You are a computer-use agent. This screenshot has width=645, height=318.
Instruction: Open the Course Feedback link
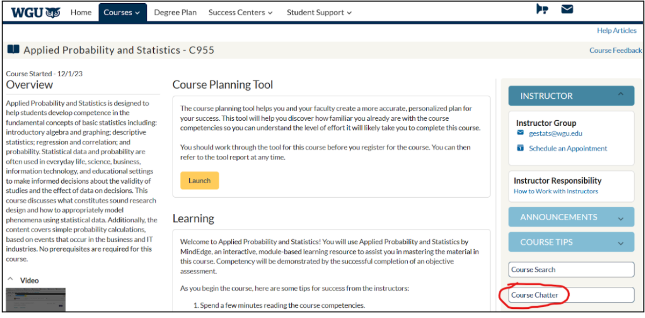coord(615,50)
